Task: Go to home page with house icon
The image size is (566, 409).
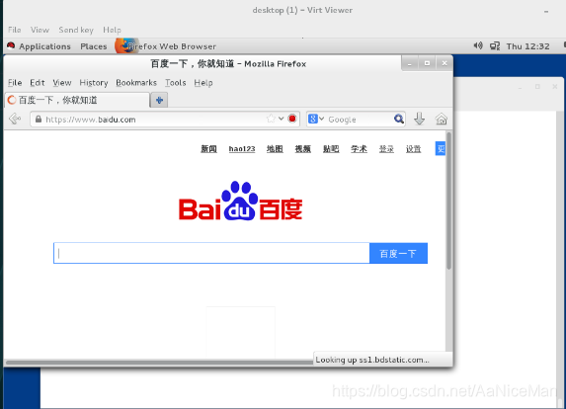Action: pos(442,119)
